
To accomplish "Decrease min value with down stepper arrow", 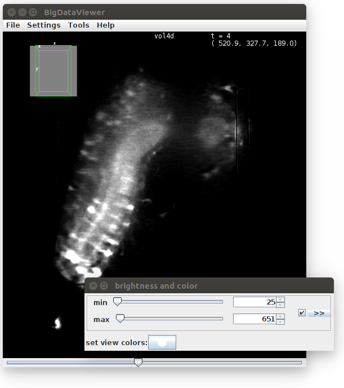I will click(x=280, y=305).
